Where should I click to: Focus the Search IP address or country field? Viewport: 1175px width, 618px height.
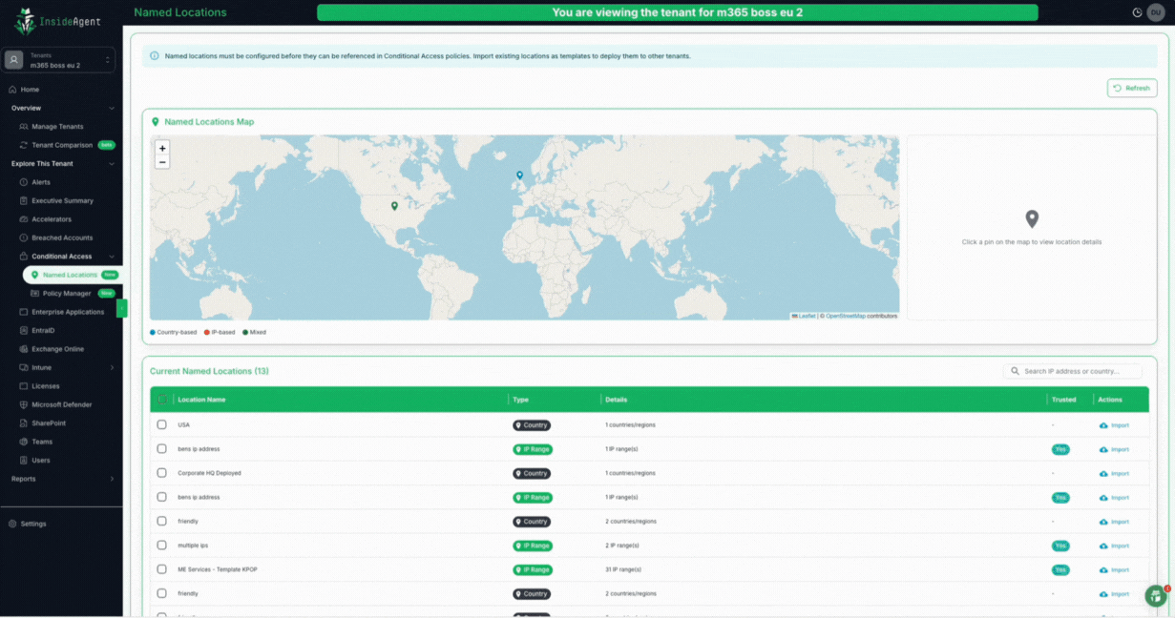(x=1081, y=371)
